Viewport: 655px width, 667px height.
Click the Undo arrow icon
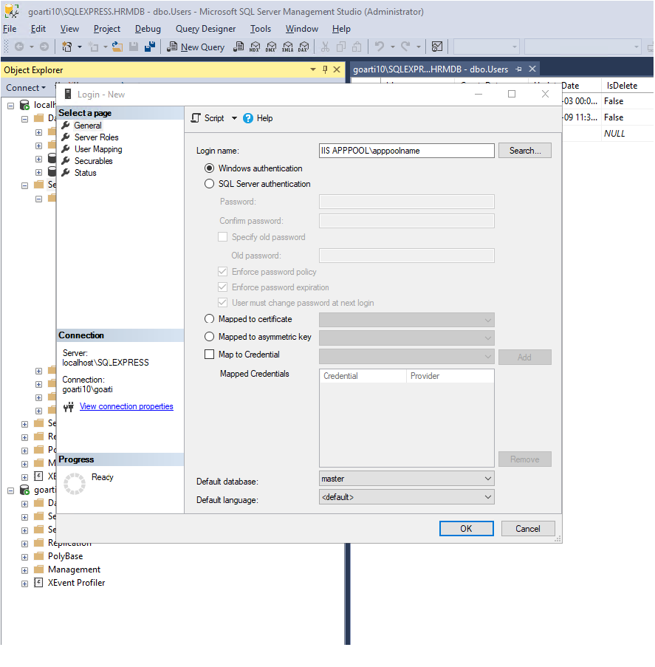pyautogui.click(x=380, y=46)
